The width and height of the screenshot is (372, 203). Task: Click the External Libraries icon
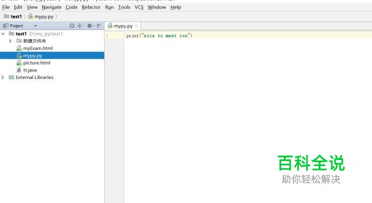[11, 77]
